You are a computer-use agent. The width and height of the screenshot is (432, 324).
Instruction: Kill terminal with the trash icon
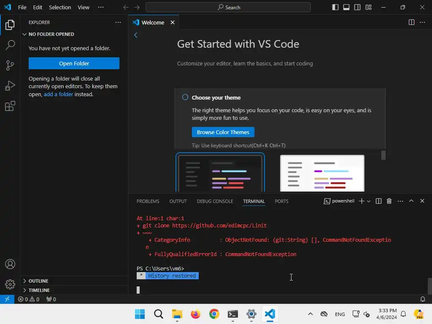[x=389, y=201]
